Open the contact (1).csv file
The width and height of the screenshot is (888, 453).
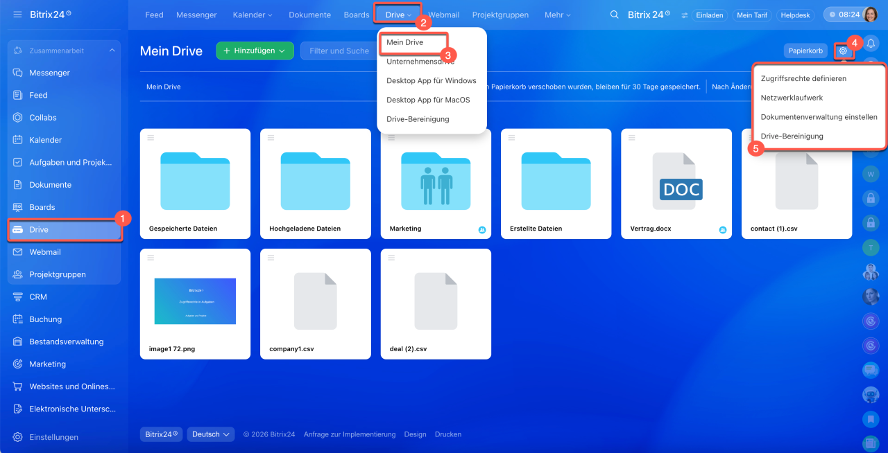click(x=796, y=184)
